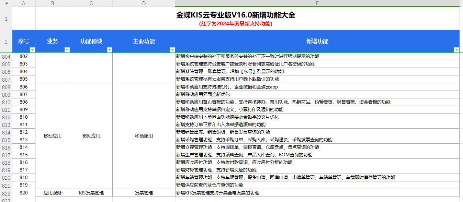Screen dimensions: 463x202
Task: Click the select-all corner triangle
Action: point(6,3)
